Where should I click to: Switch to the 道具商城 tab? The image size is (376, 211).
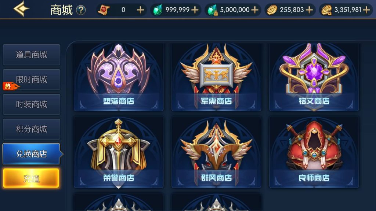(32, 55)
